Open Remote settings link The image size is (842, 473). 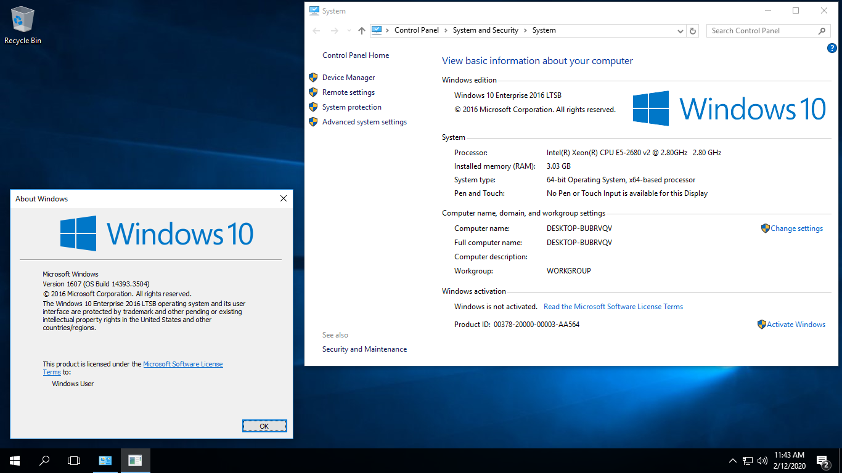(348, 92)
